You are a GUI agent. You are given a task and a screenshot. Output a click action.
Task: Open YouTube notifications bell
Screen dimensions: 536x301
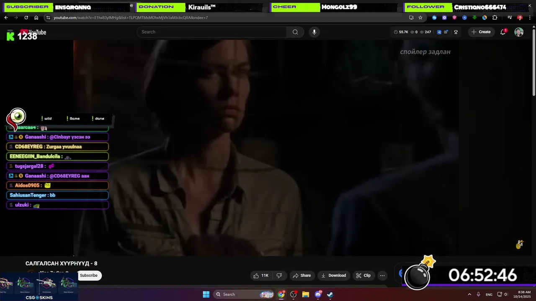point(503,32)
